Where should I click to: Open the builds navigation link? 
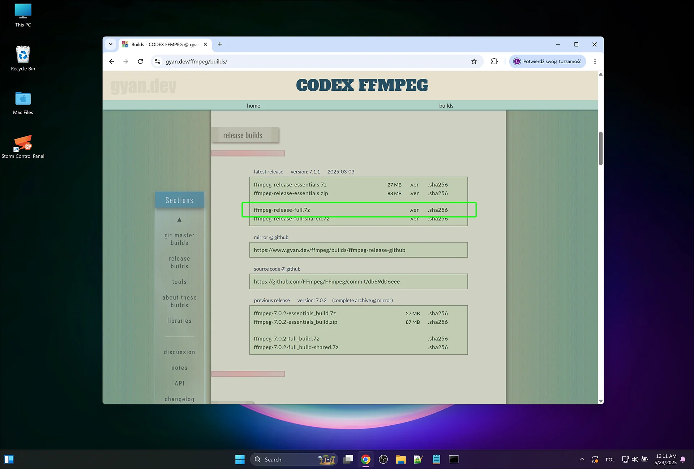pos(446,106)
